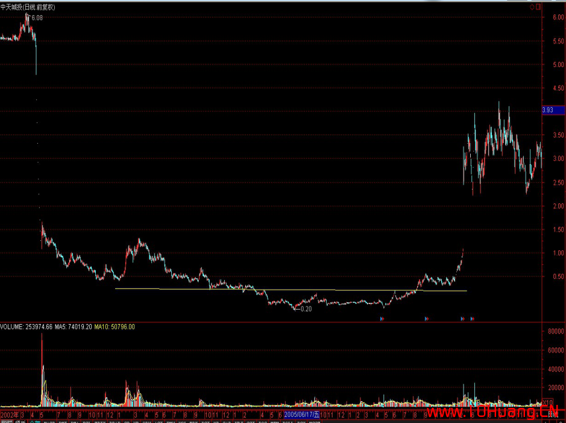The image size is (566, 423).
Task: Click the 0.20 low price annotation
Action: (x=306, y=309)
